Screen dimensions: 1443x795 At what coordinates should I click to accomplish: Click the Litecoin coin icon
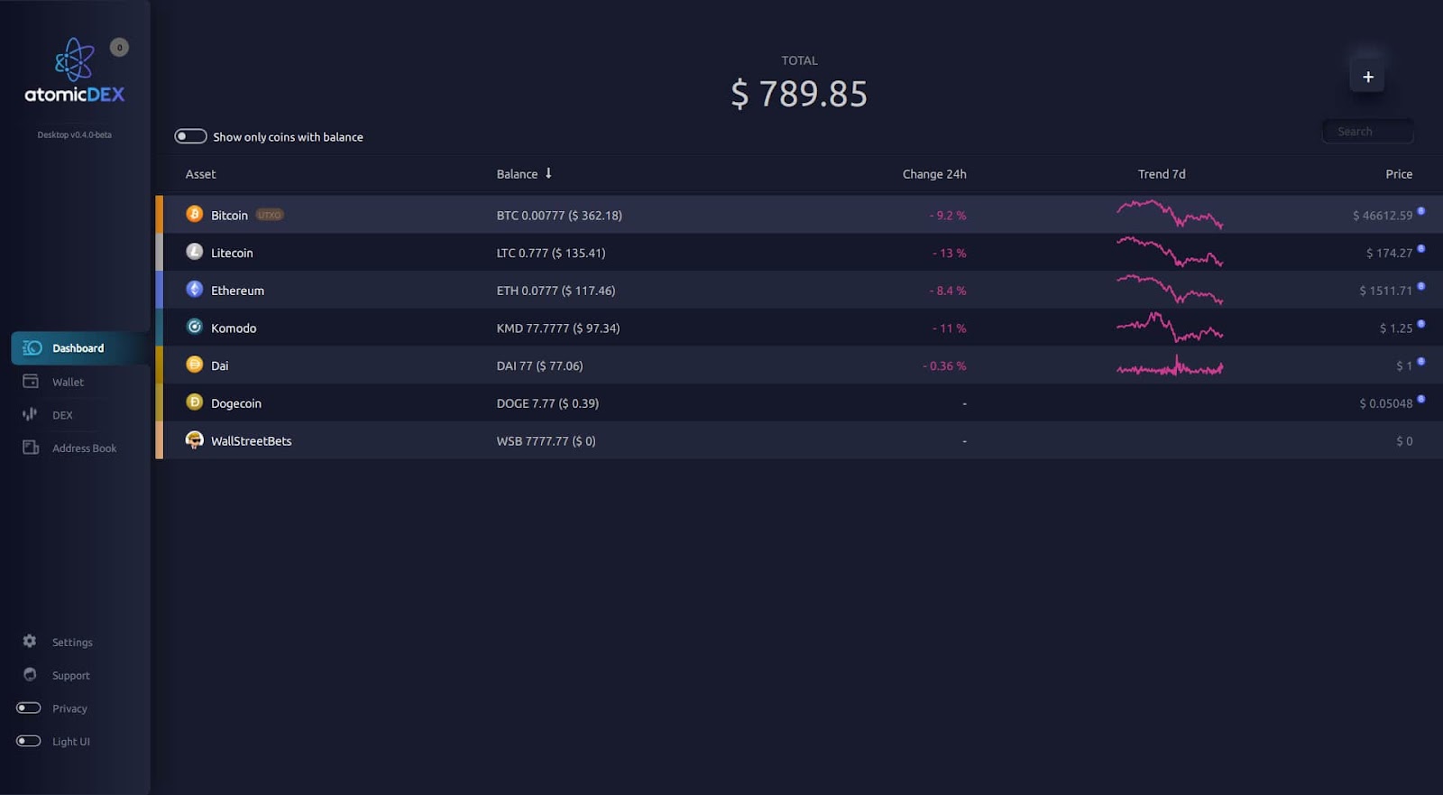click(194, 252)
